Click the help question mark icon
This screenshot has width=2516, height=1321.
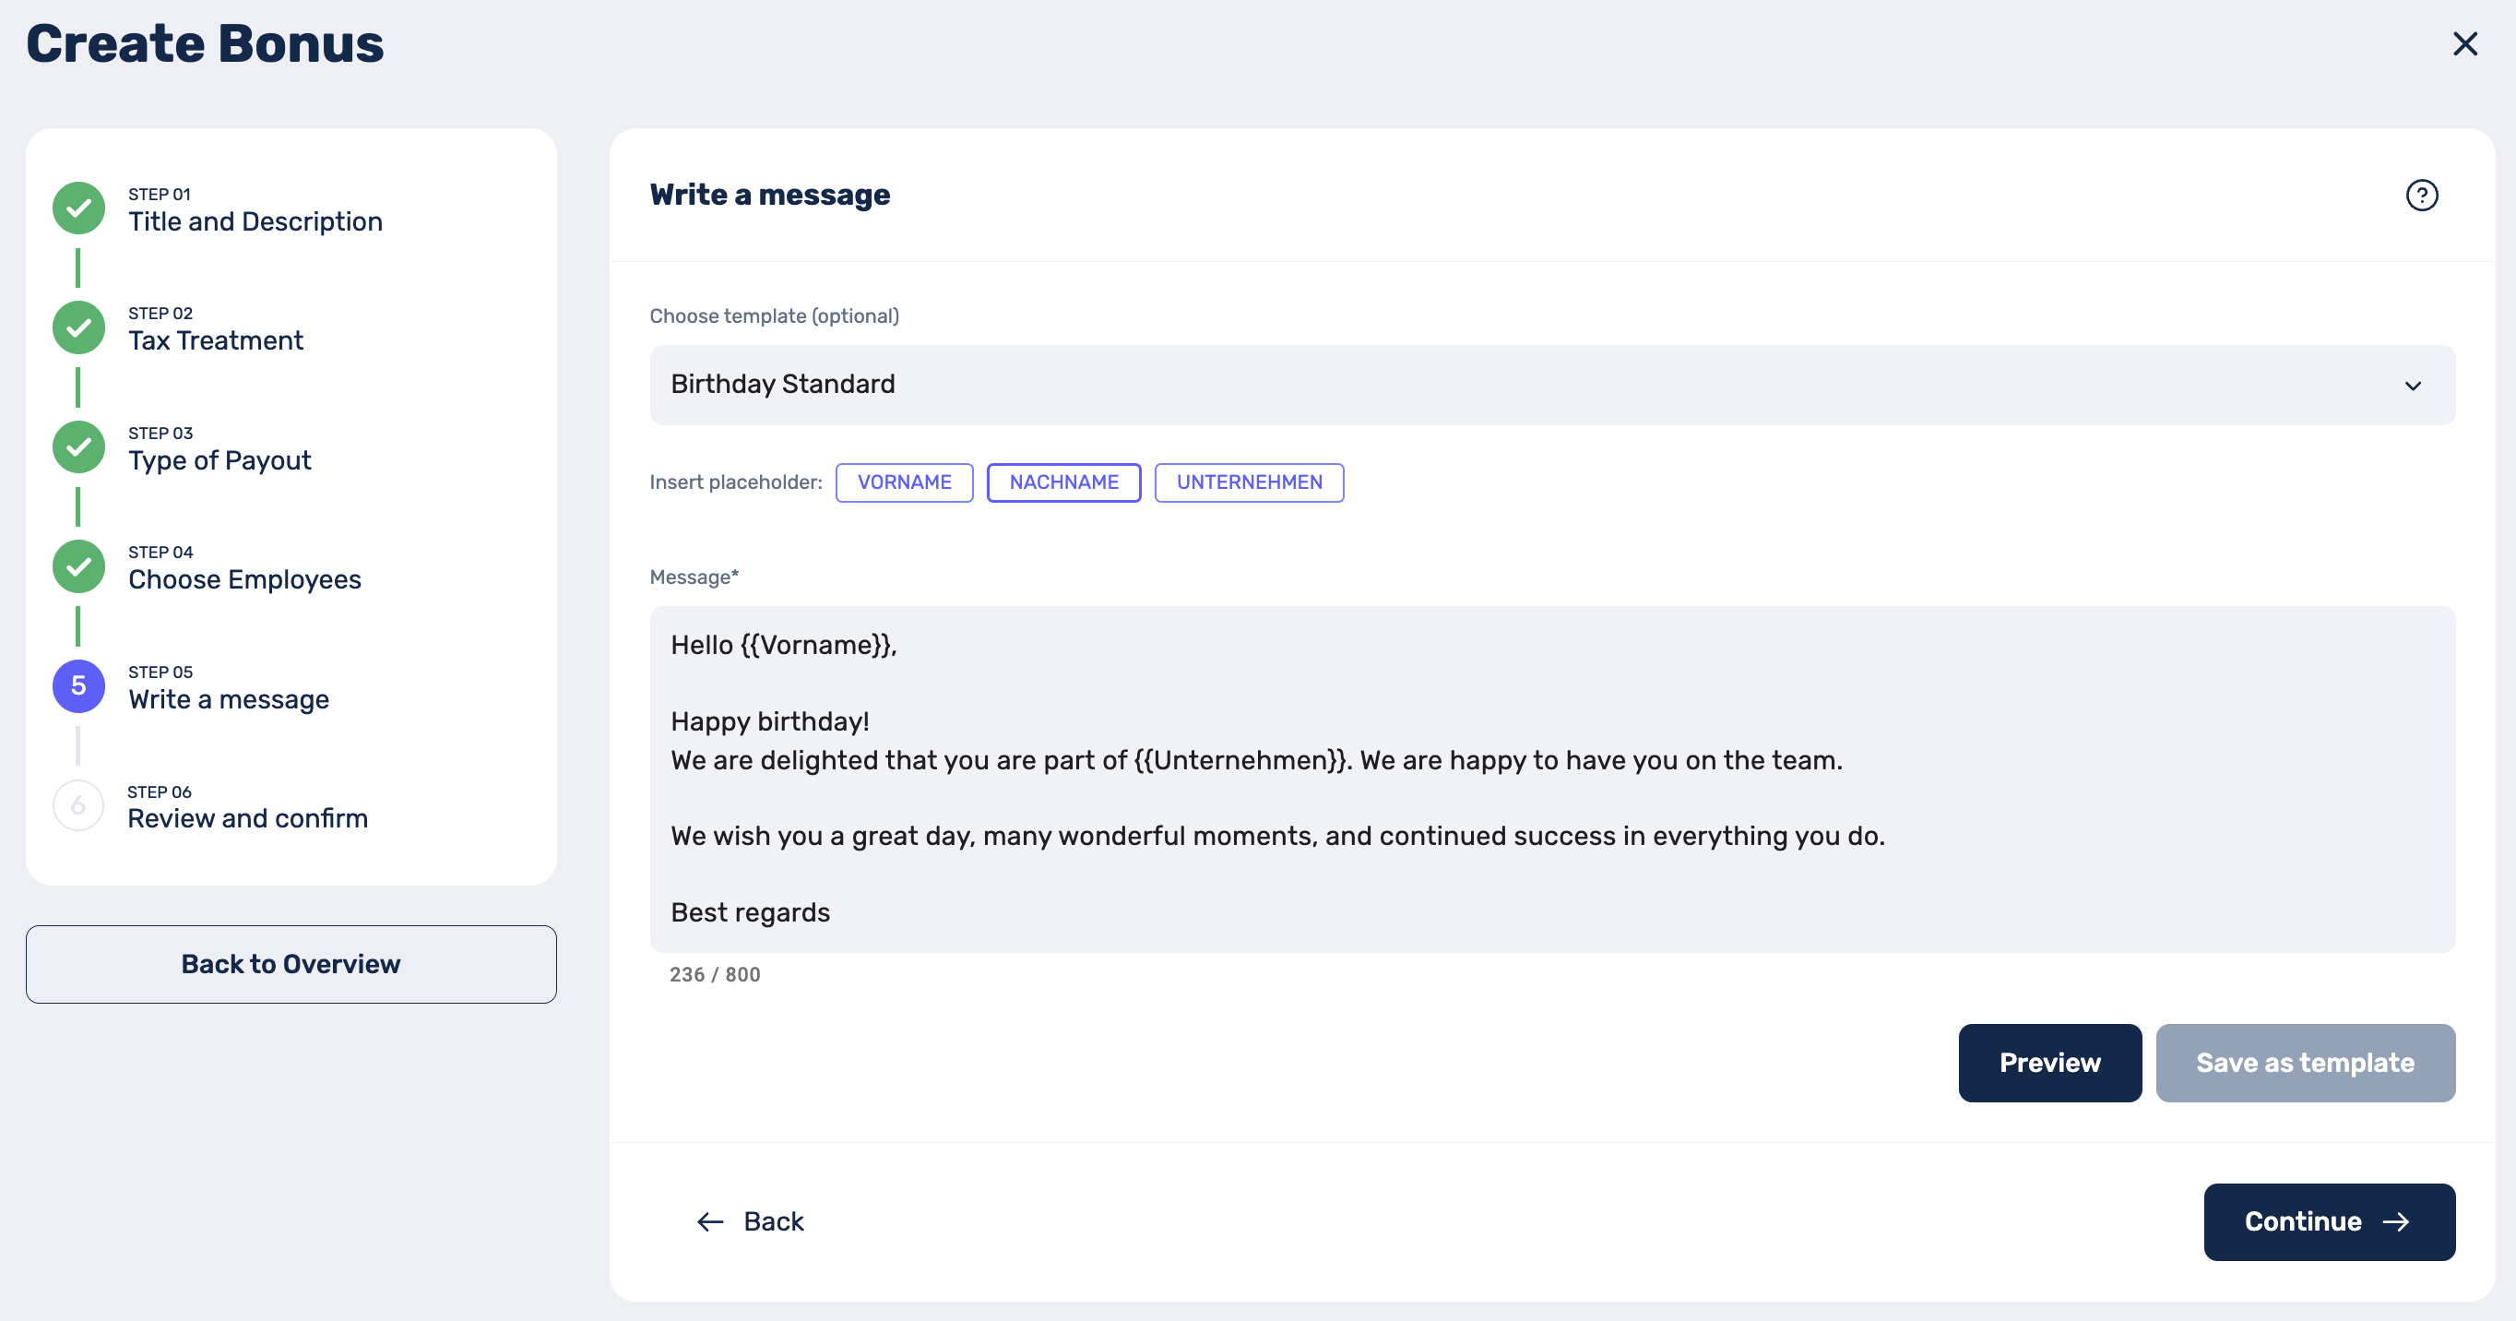coord(2421,196)
